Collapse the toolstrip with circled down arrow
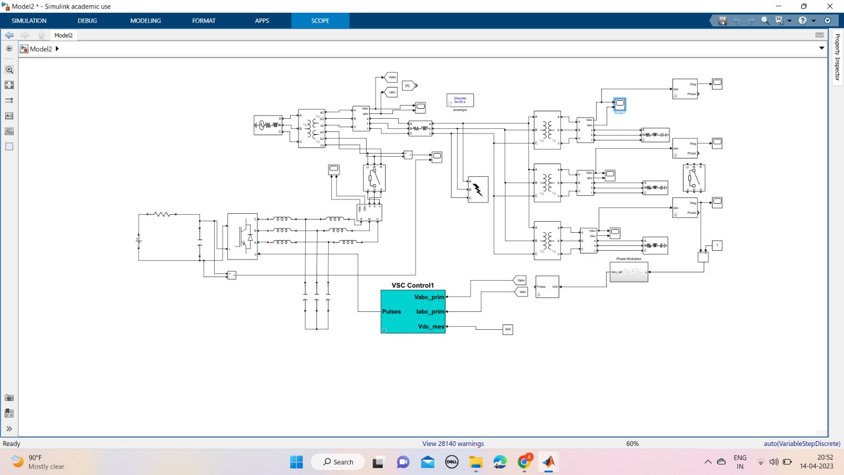The image size is (844, 475). (827, 21)
